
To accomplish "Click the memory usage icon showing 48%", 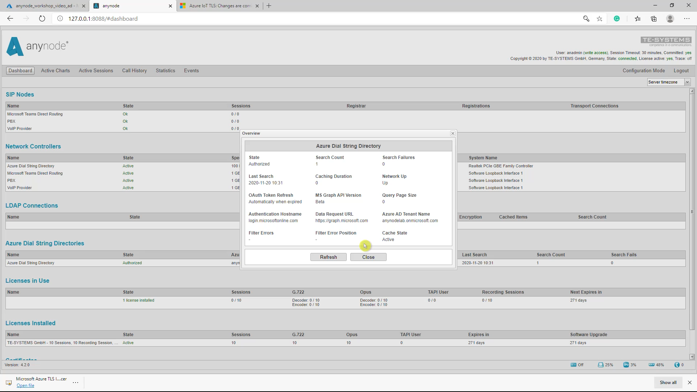I will pyautogui.click(x=652, y=365).
